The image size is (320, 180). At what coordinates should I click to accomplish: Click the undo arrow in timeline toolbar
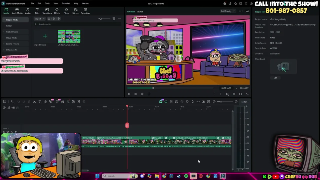(x=18, y=102)
